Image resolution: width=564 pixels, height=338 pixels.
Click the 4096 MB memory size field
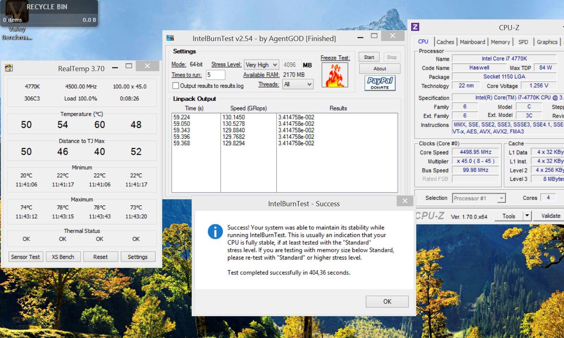(292, 65)
